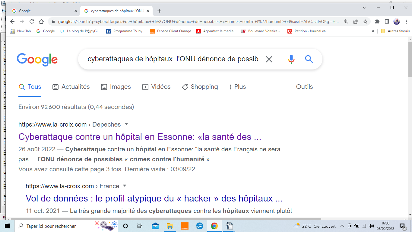This screenshot has height=232, width=412.
Task: Clear the search box with the X
Action: [x=269, y=59]
